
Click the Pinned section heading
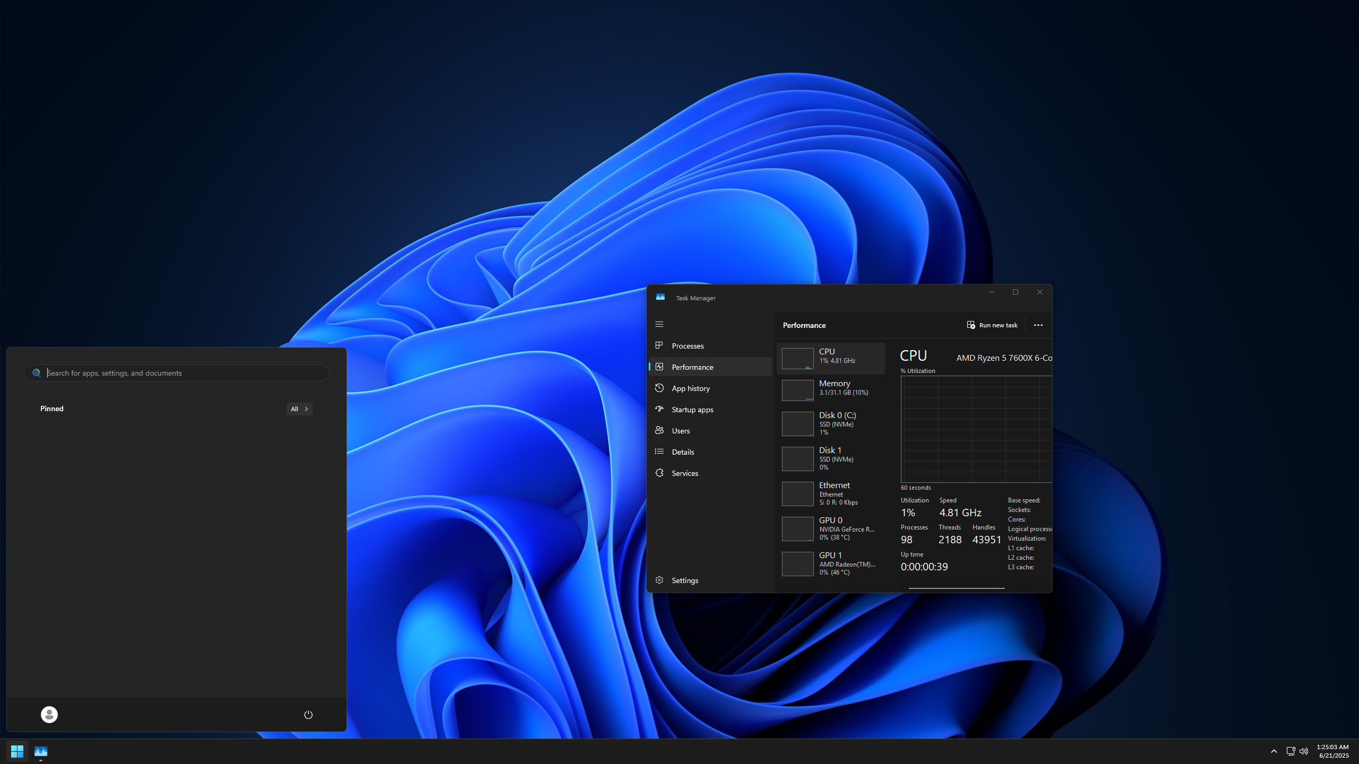pos(52,409)
